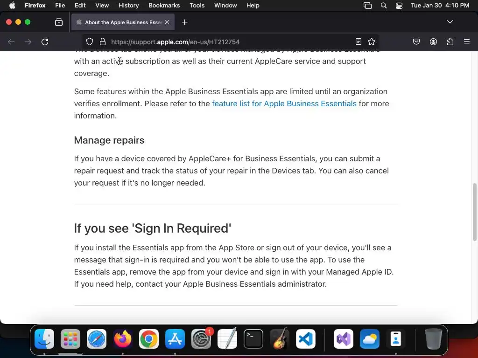Open the Tools menu
Viewport: 478px width, 358px height.
tap(197, 5)
